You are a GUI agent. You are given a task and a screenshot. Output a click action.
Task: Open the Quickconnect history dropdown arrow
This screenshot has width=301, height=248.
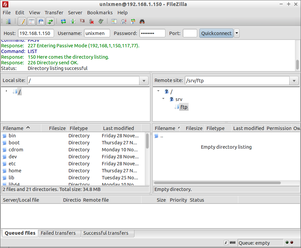point(237,33)
